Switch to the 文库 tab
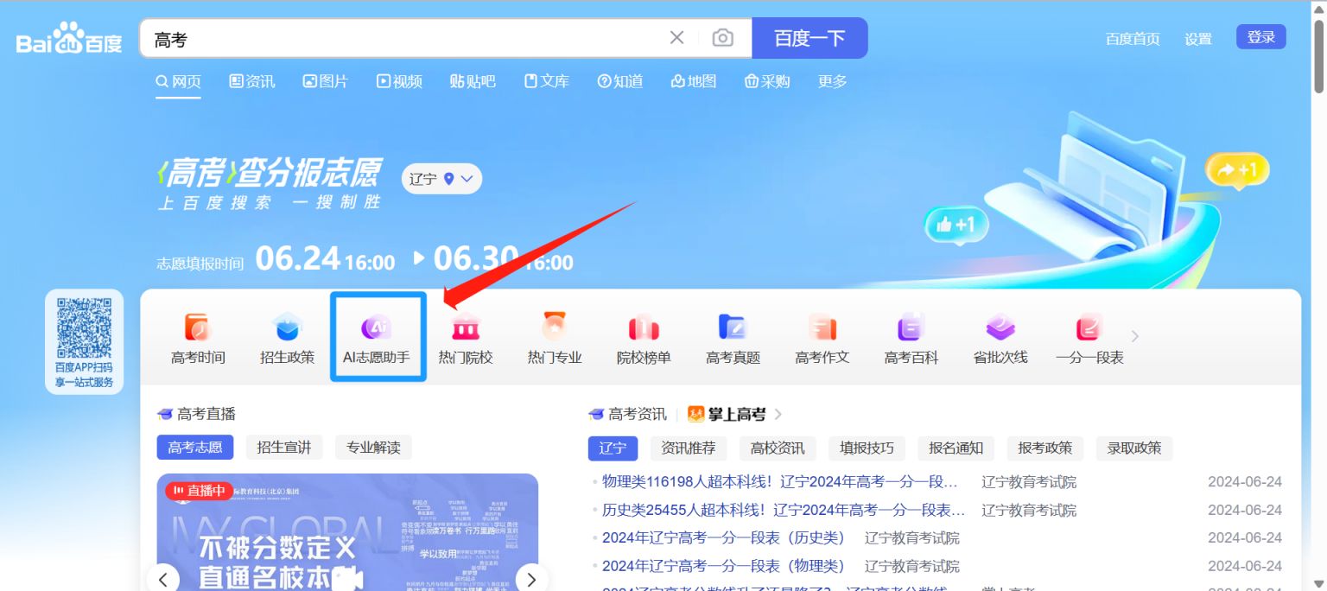Image resolution: width=1327 pixels, height=591 pixels. click(547, 81)
